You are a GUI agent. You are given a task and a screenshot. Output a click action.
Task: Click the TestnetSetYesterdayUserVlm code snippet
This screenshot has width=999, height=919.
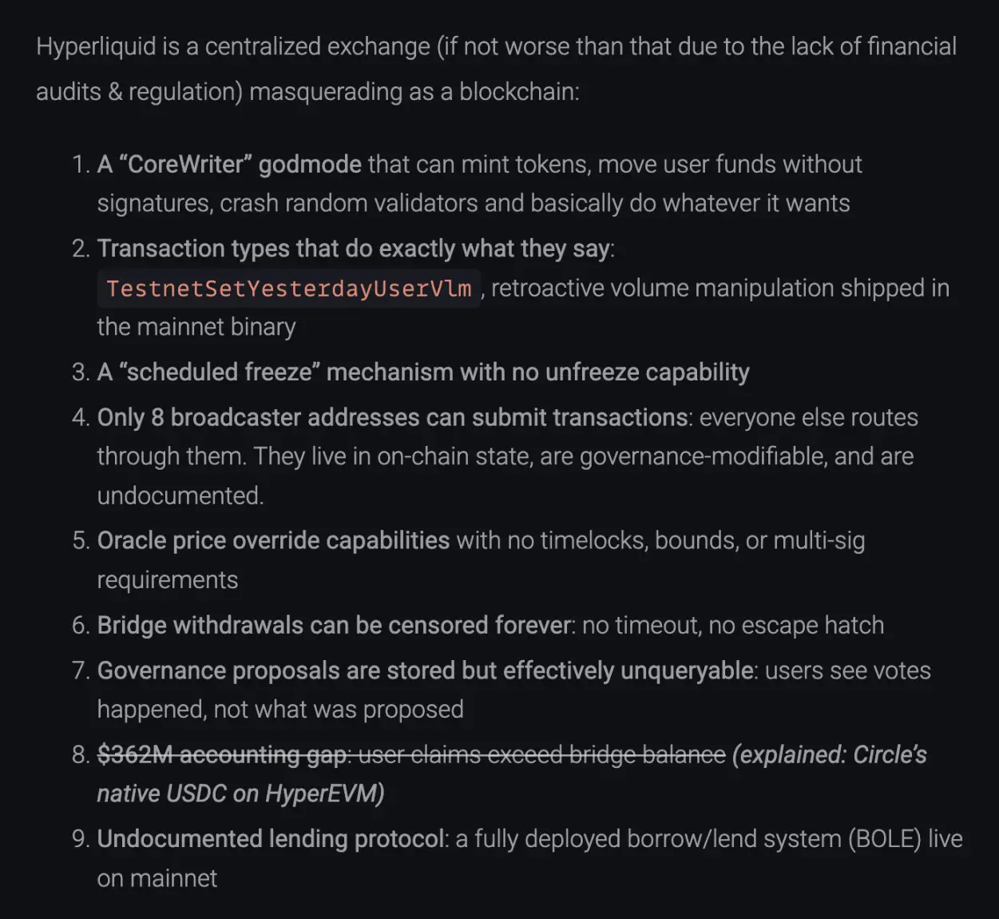tap(288, 288)
